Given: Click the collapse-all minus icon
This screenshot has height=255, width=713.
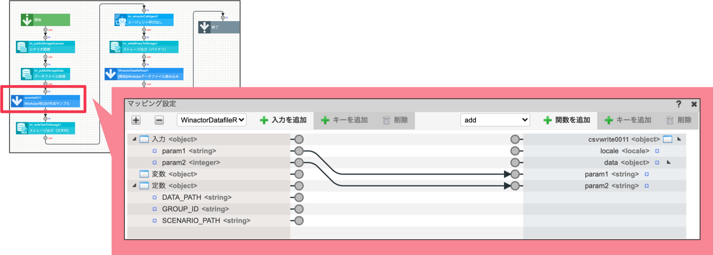Looking at the screenshot, I should 159,120.
